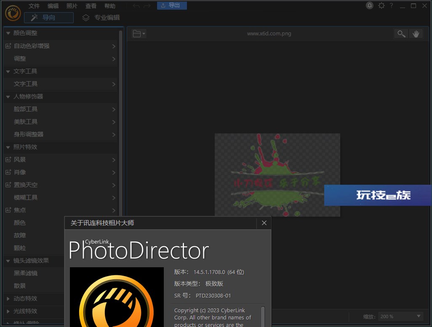Open the 文件 menu

(x=34, y=6)
